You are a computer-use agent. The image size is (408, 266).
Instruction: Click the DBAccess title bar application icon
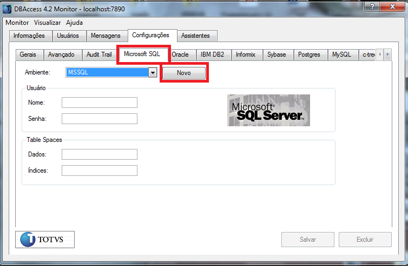click(7, 9)
